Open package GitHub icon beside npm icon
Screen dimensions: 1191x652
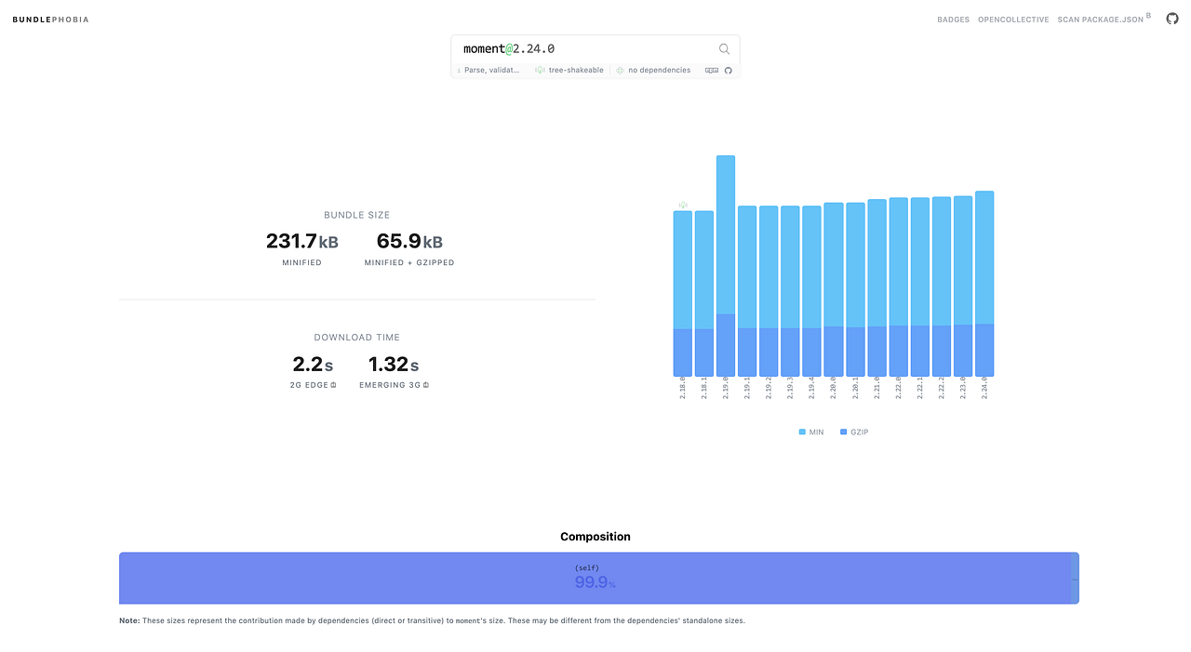(x=729, y=70)
